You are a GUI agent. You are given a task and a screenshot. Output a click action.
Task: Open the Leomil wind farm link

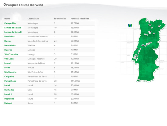(x=8, y=63)
